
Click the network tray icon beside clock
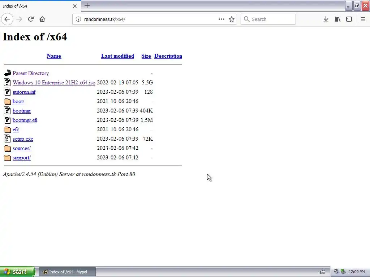click(343, 272)
